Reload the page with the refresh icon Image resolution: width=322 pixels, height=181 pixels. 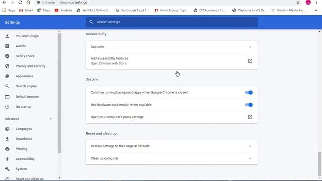point(20,2)
